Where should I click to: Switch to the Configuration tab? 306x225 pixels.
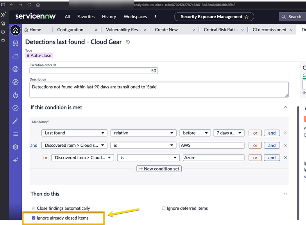tap(70, 30)
